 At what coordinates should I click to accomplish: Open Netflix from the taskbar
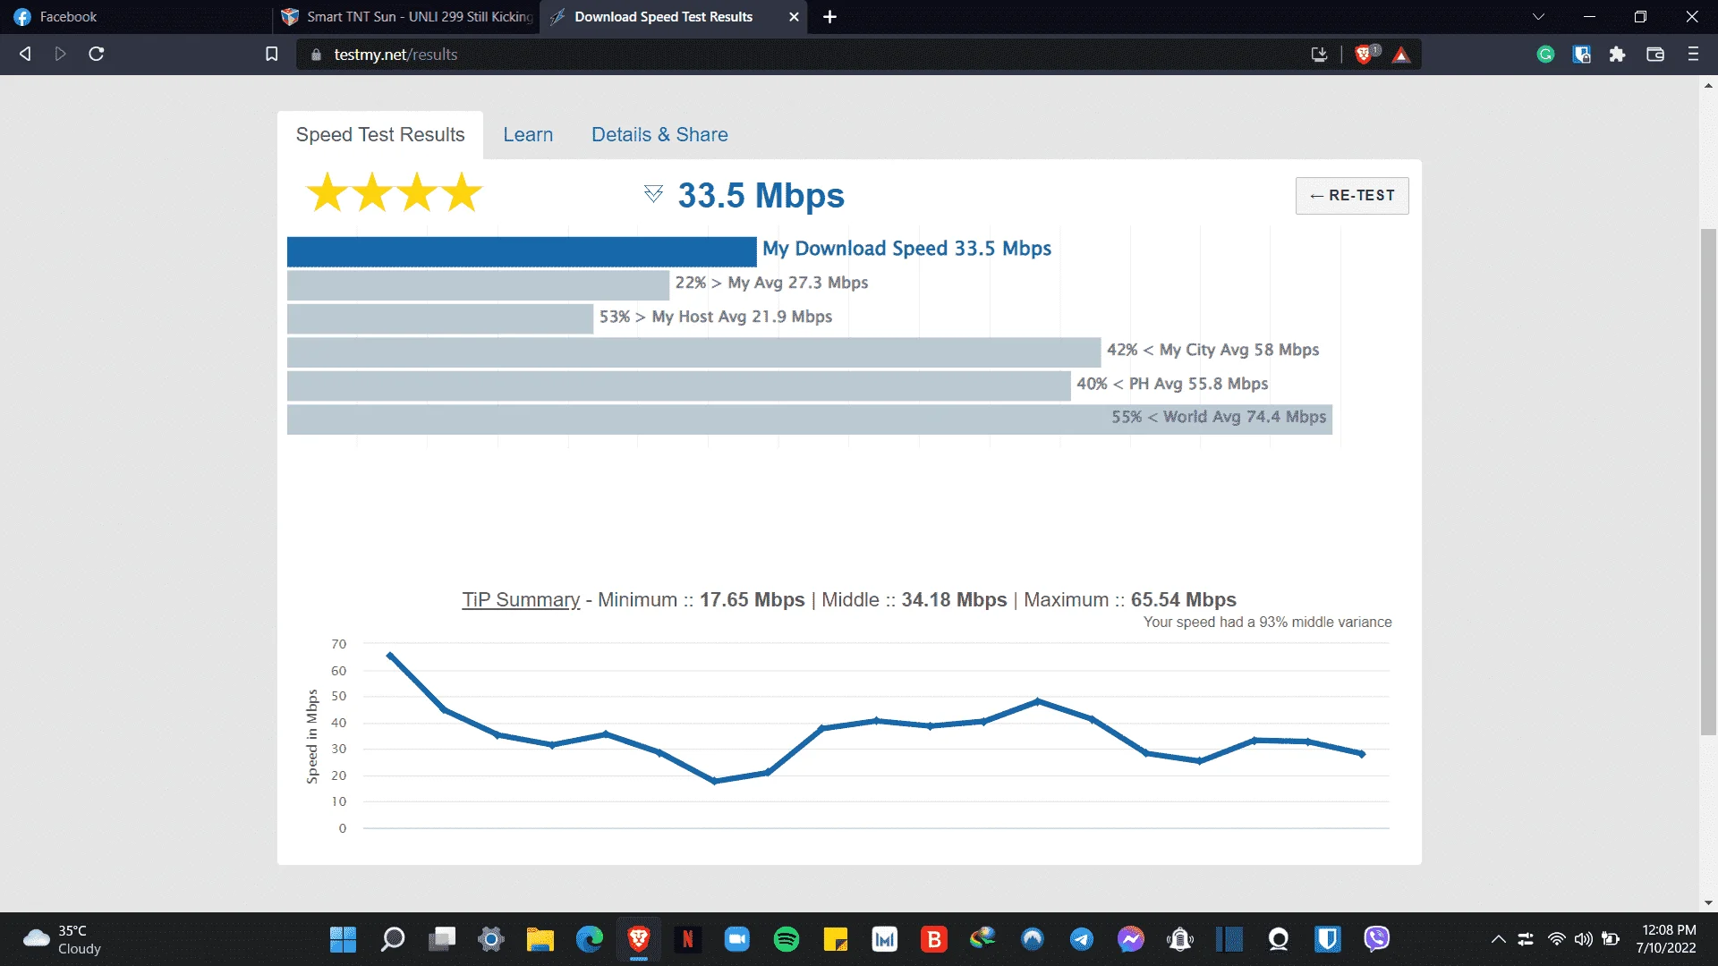[x=688, y=939]
